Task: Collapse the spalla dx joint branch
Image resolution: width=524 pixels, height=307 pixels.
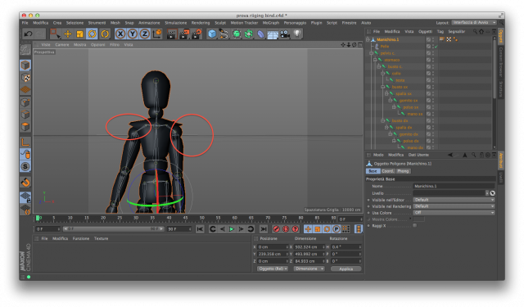Action: tap(386, 127)
